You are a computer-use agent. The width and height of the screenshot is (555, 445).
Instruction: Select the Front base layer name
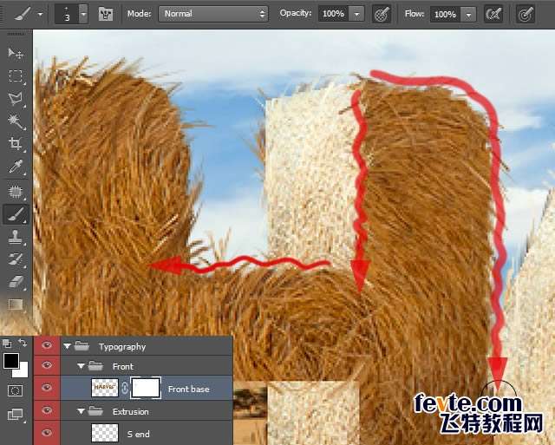point(189,389)
